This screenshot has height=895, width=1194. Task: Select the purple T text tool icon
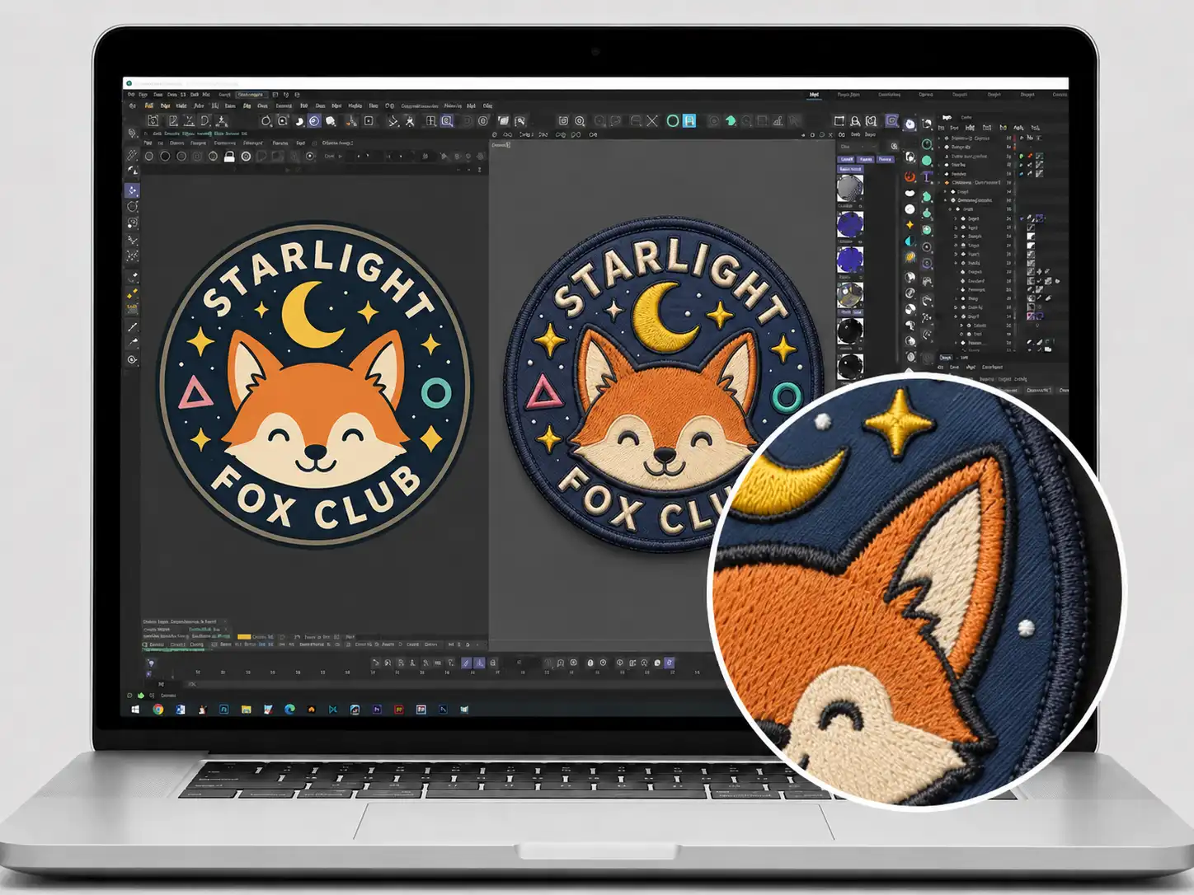pos(927,176)
